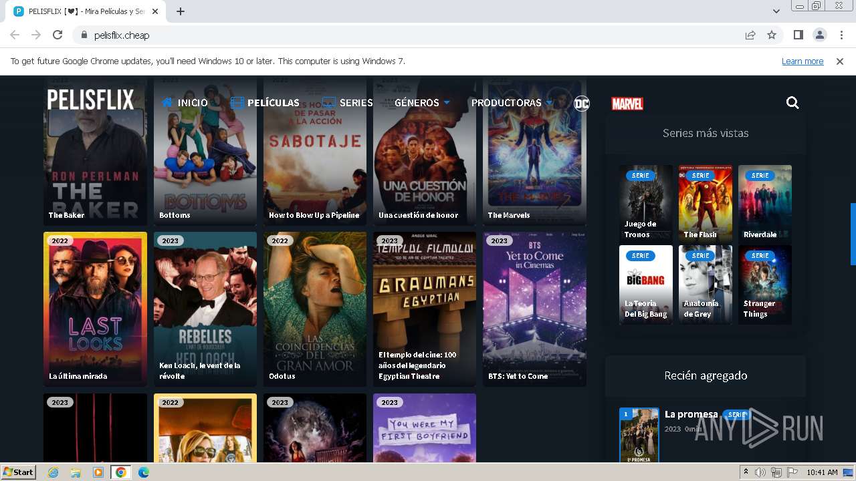Open Odotus movie poster
The height and width of the screenshot is (481, 856).
[315, 309]
